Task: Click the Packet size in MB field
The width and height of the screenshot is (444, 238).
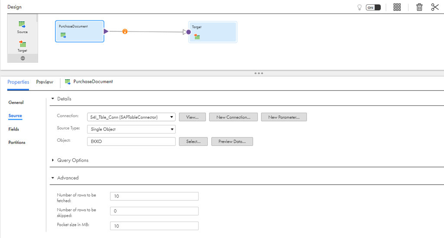Action: (154, 226)
